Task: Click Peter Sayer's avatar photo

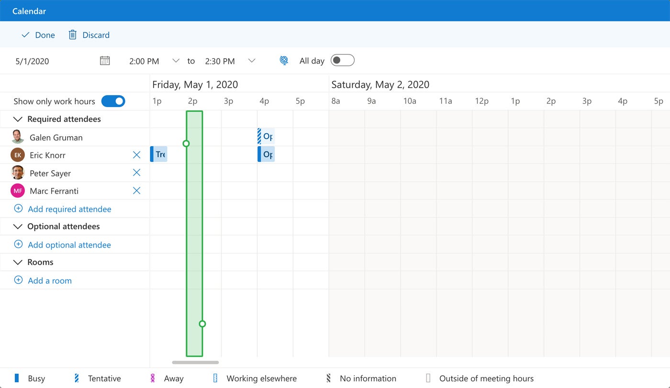Action: (18, 172)
